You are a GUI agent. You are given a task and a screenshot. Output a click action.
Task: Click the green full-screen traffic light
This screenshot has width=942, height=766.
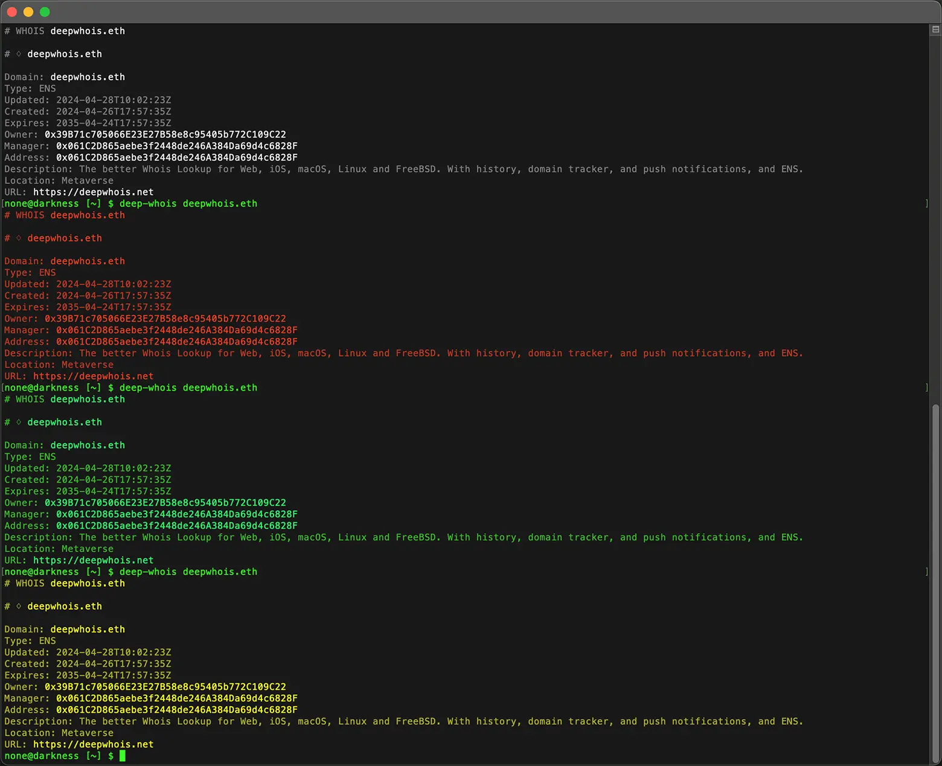pos(45,11)
